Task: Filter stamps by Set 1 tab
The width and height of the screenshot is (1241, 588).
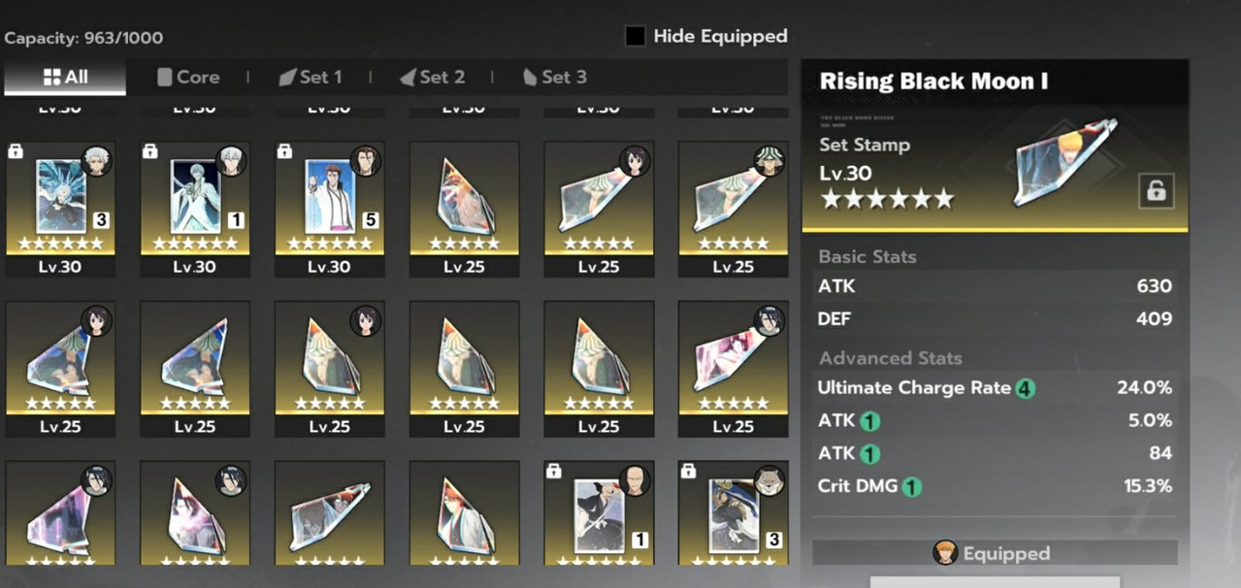Action: click(x=310, y=77)
